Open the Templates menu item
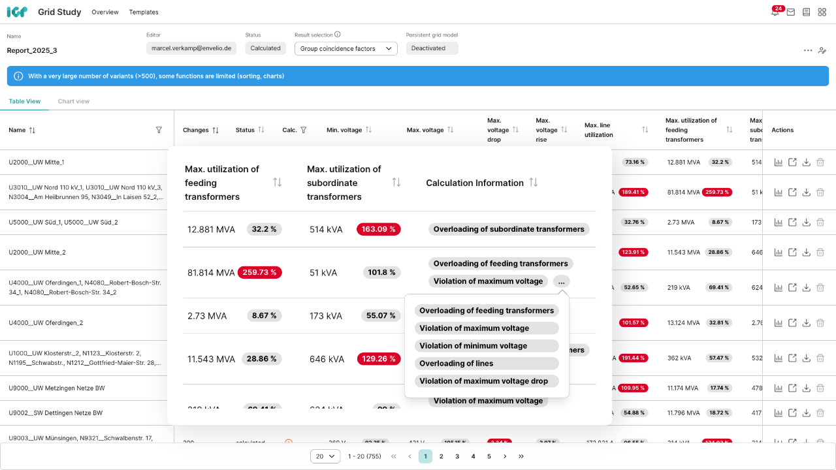The width and height of the screenshot is (836, 470). pos(144,12)
